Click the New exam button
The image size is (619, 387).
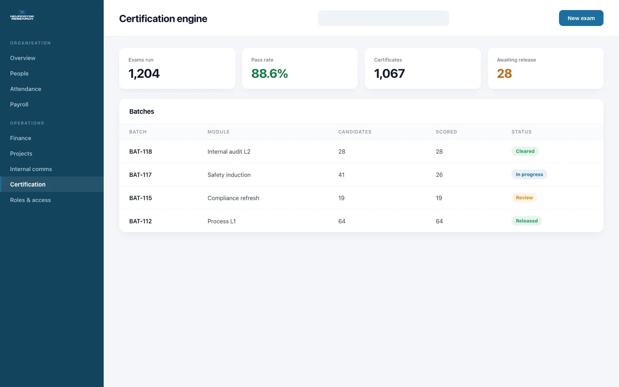(581, 18)
